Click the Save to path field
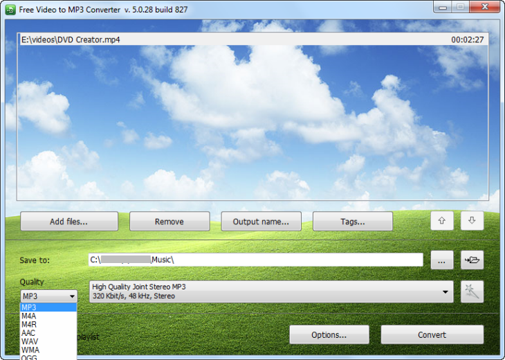Image resolution: width=505 pixels, height=360 pixels. 256,260
